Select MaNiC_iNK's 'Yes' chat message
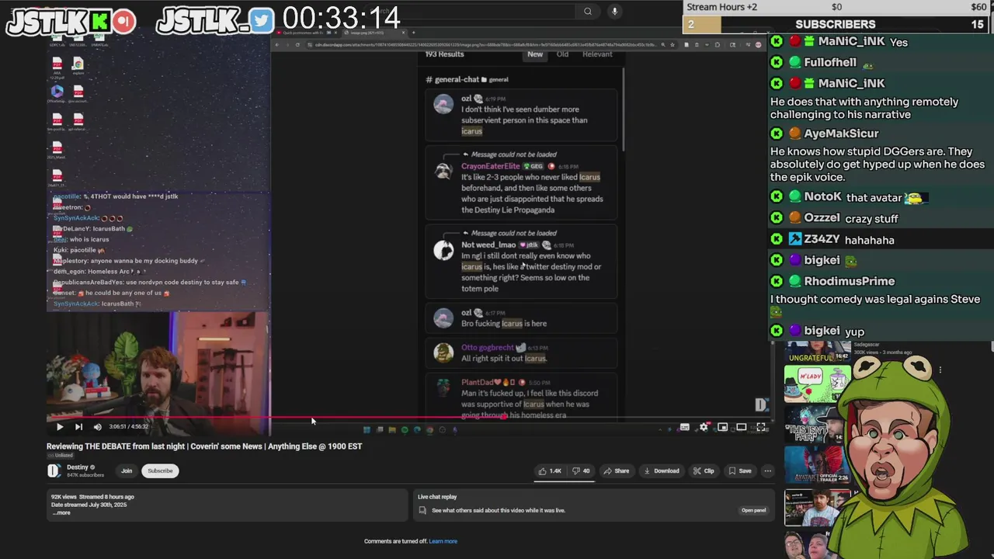This screenshot has height=559, width=994. click(898, 43)
